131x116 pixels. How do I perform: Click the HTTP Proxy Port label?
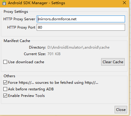tap(21, 27)
